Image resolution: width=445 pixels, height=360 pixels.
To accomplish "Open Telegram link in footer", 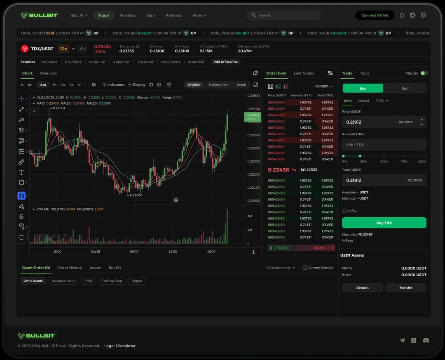I will [x=402, y=340].
